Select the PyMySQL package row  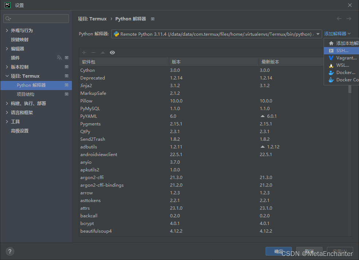tap(214, 109)
